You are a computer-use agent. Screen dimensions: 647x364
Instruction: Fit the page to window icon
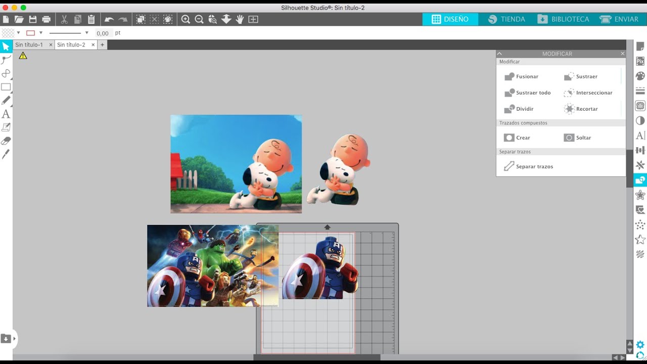[253, 19]
